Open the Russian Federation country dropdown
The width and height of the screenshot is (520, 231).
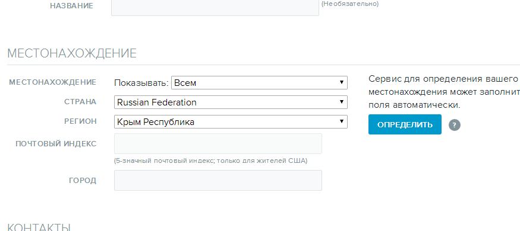point(231,102)
